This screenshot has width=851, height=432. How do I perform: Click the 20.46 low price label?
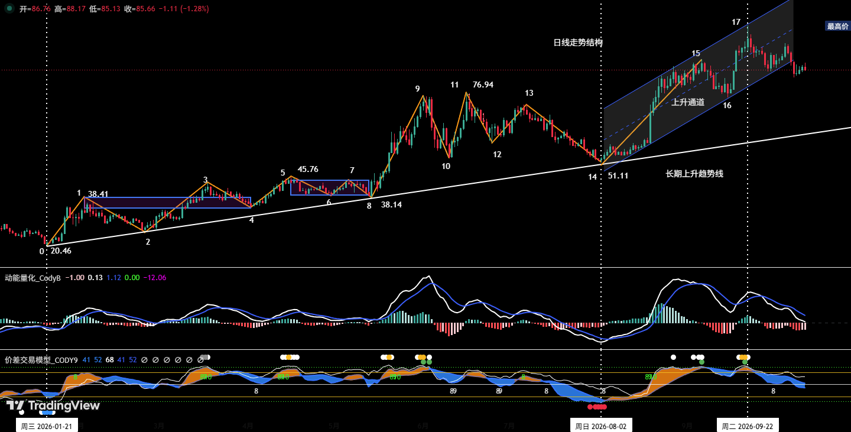(x=61, y=251)
